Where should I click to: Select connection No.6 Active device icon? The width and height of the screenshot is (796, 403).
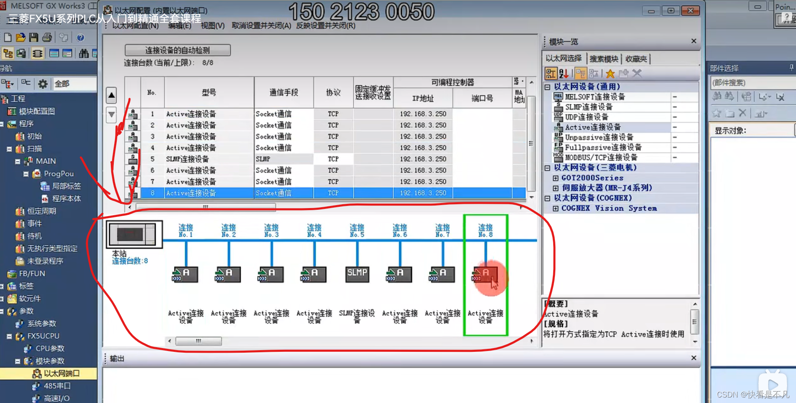399,274
